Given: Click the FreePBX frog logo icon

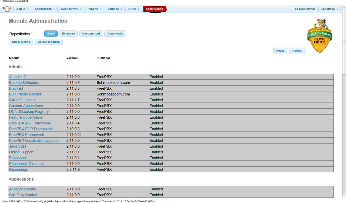Looking at the screenshot, I should click(7, 9).
